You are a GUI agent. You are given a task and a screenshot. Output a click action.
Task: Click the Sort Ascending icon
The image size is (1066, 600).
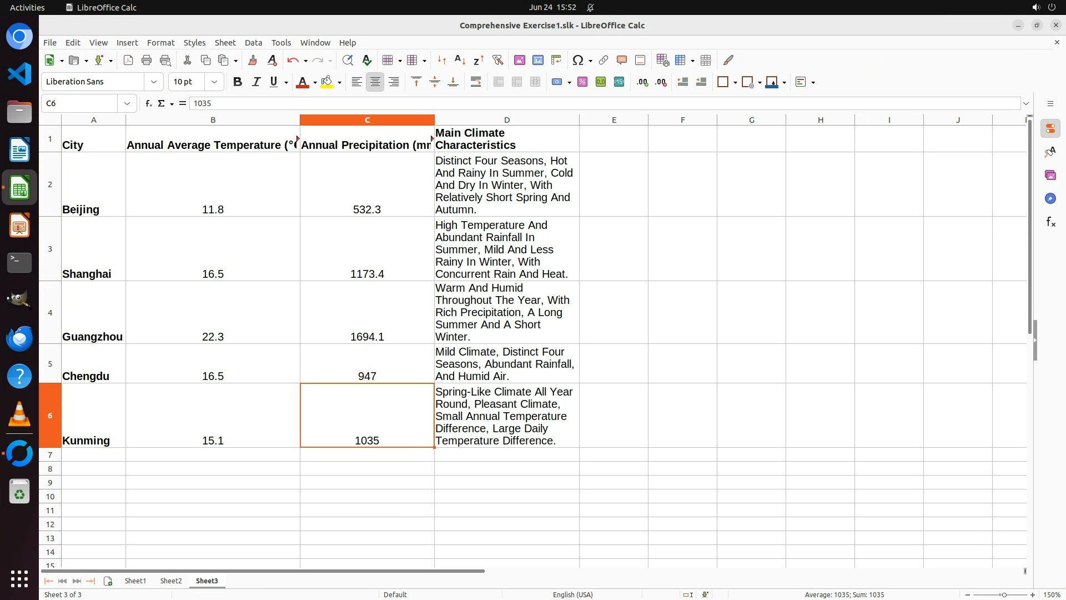coord(460,60)
